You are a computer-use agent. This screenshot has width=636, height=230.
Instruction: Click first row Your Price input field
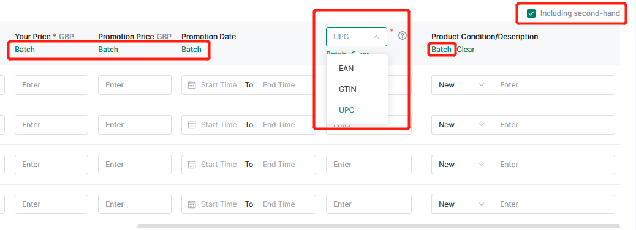[x=51, y=85]
